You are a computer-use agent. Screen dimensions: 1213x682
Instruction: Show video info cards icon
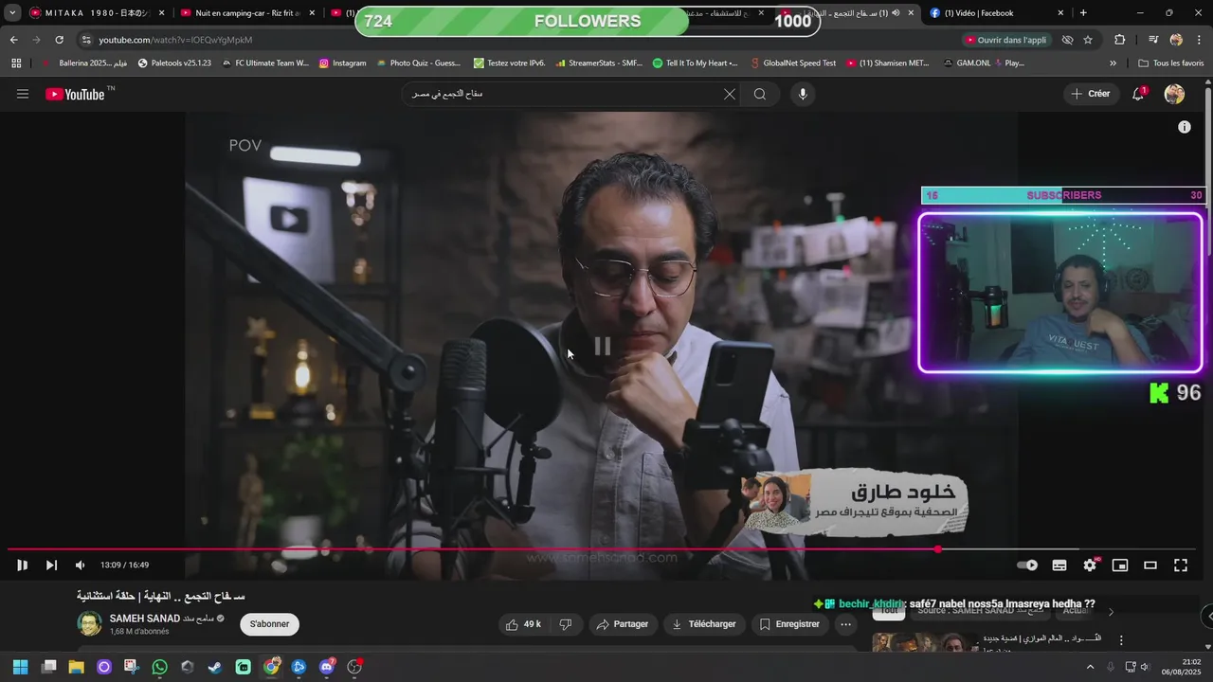(x=1185, y=127)
